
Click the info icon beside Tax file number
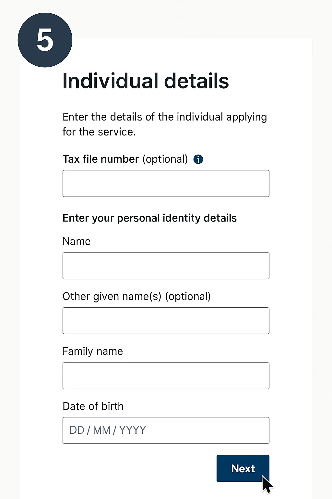[x=198, y=159]
